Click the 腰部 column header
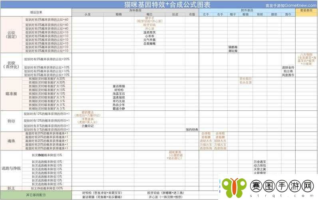Viewport: 318px width, 200px height. pyautogui.click(x=274, y=14)
